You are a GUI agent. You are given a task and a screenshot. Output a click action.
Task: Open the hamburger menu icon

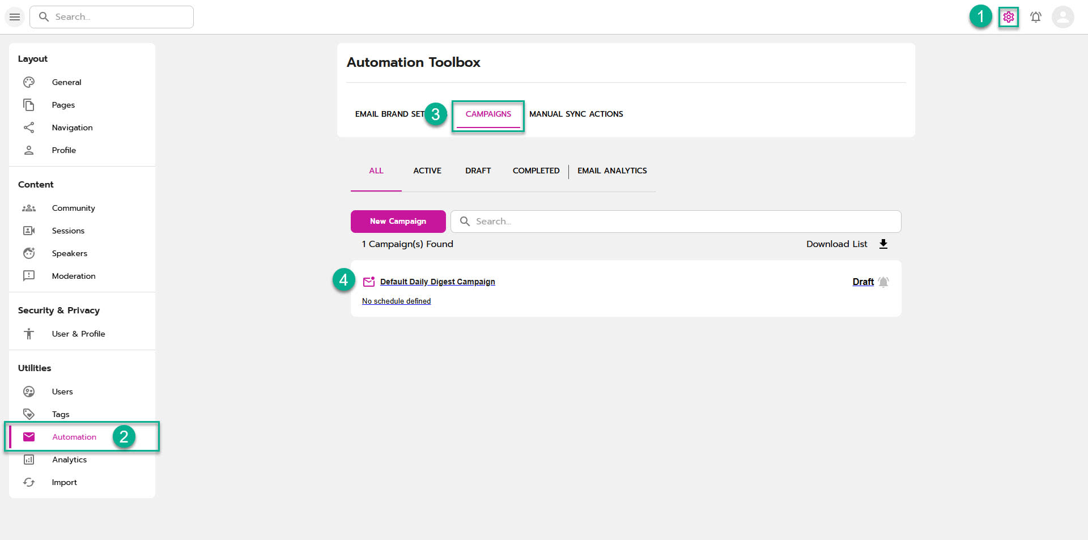pos(15,17)
